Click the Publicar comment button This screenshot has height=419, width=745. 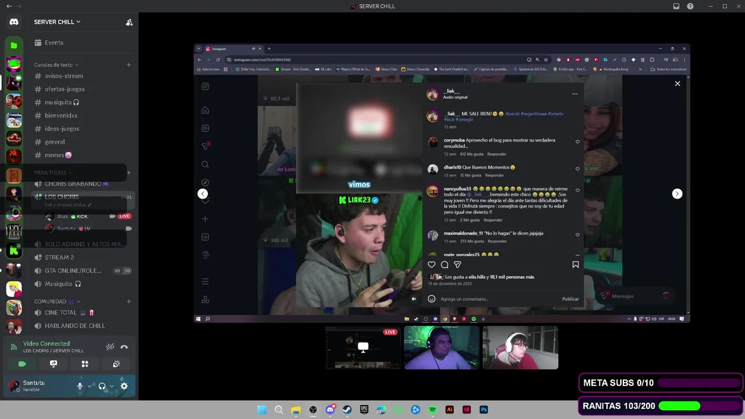click(570, 299)
